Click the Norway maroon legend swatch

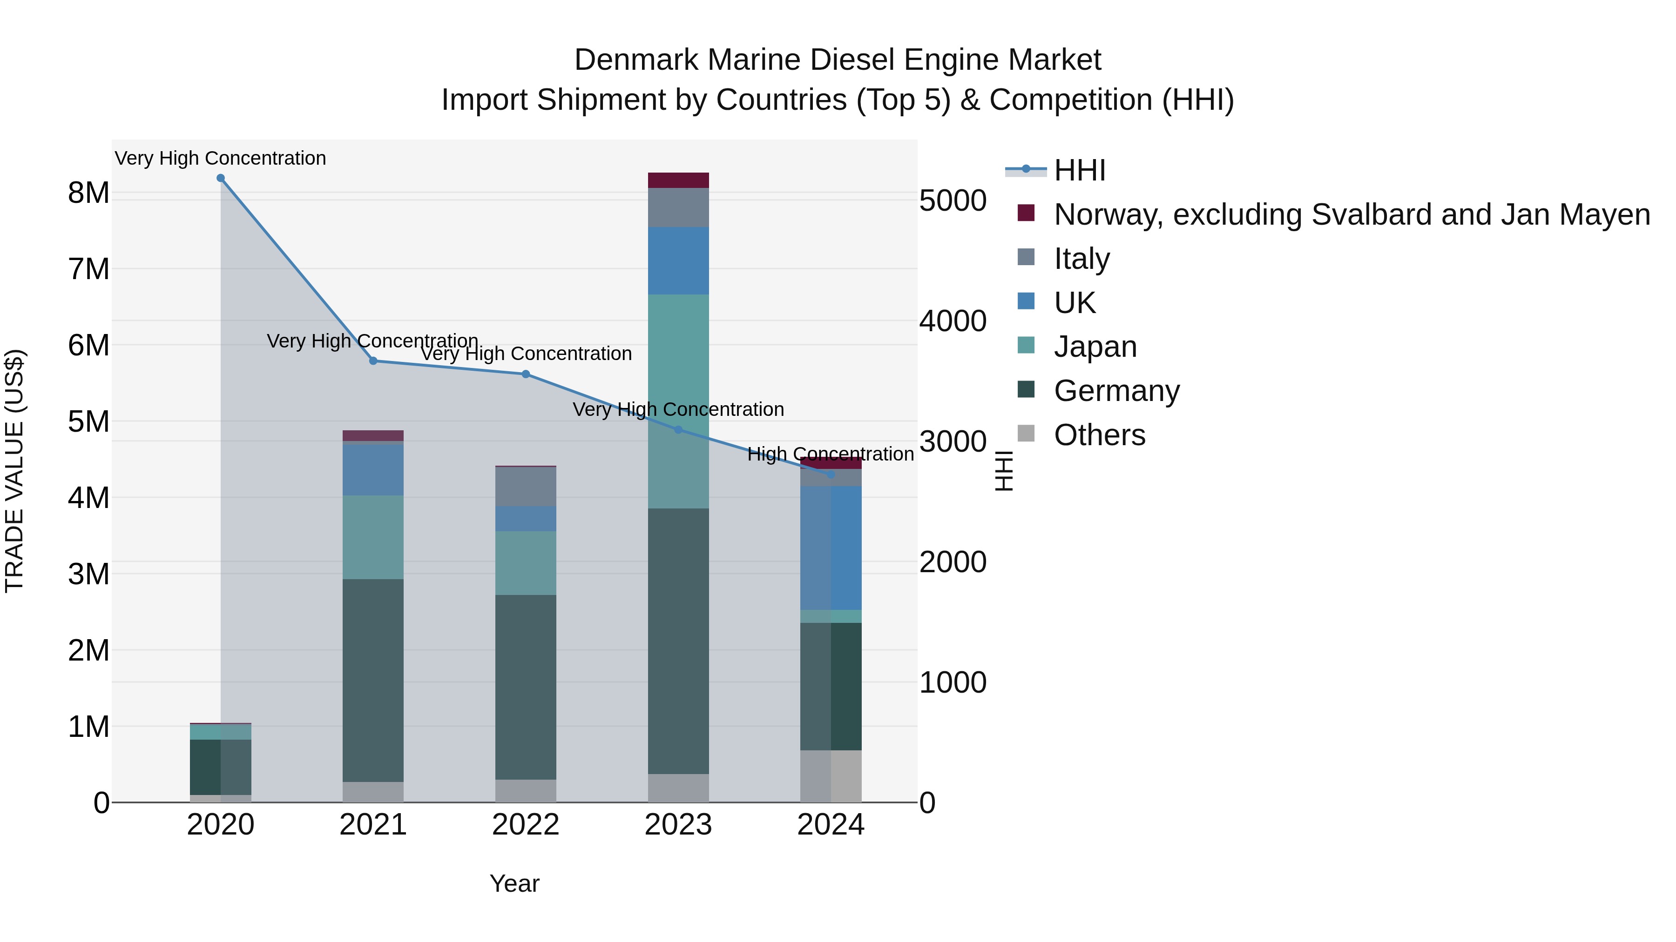[1026, 213]
